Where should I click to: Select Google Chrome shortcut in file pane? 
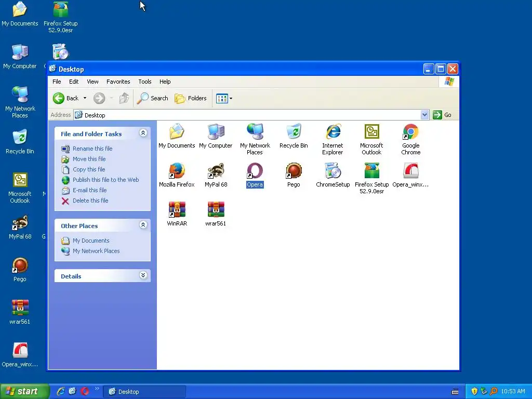click(410, 139)
